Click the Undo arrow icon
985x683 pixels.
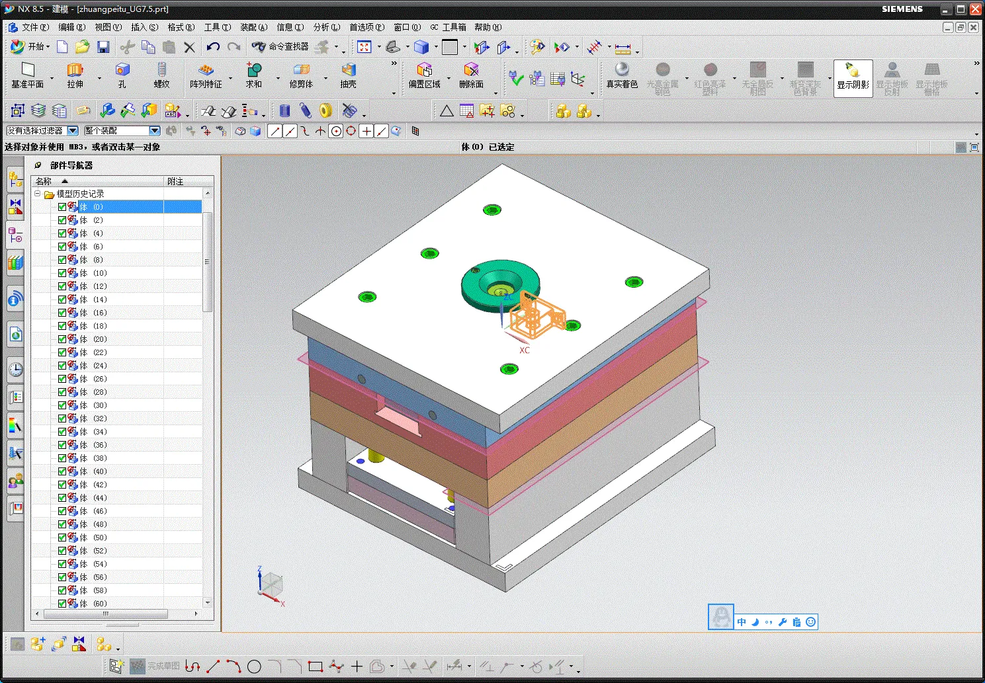pyautogui.click(x=212, y=46)
